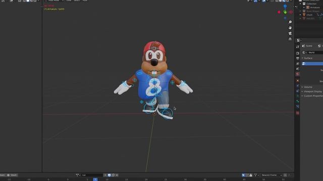This screenshot has height=181, width=323.
Task: Open the View Layer properties tab
Action: pyautogui.click(x=298, y=64)
